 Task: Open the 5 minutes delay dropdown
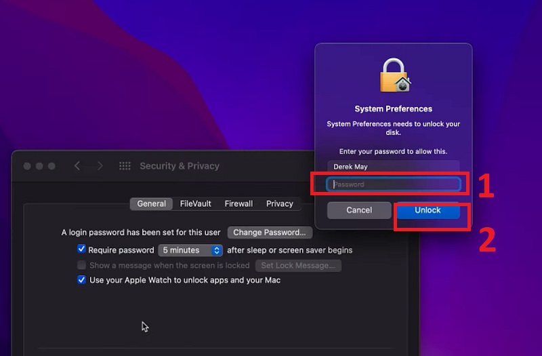pos(190,250)
